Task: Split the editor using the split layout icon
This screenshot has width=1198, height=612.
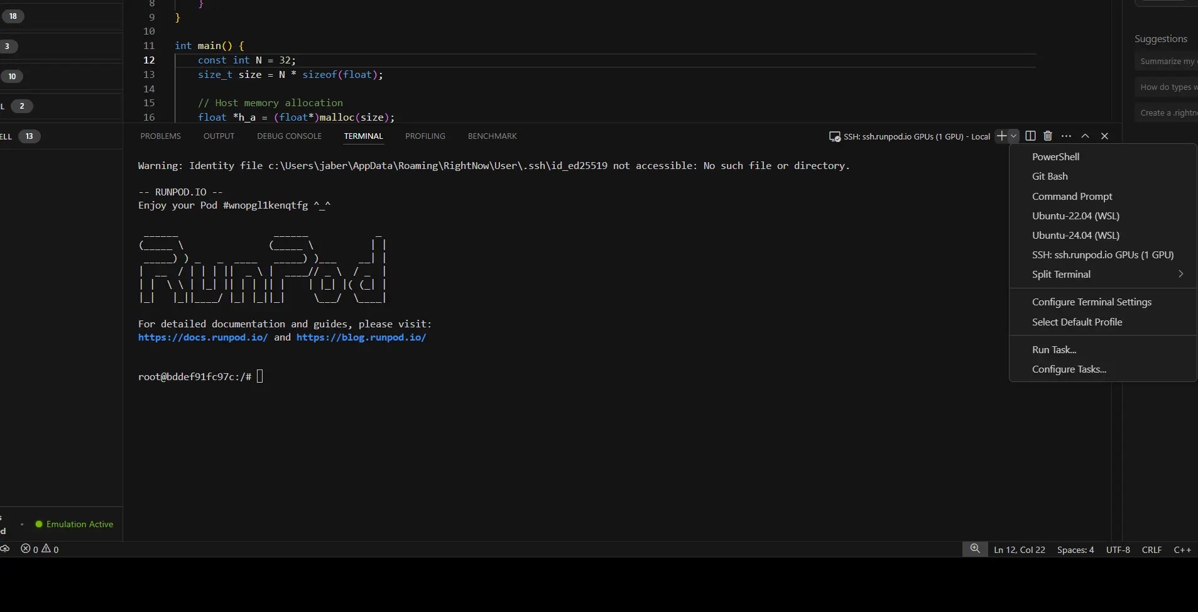Action: 1030,136
